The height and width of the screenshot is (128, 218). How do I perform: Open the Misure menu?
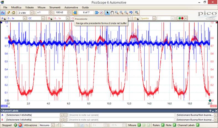41,7
